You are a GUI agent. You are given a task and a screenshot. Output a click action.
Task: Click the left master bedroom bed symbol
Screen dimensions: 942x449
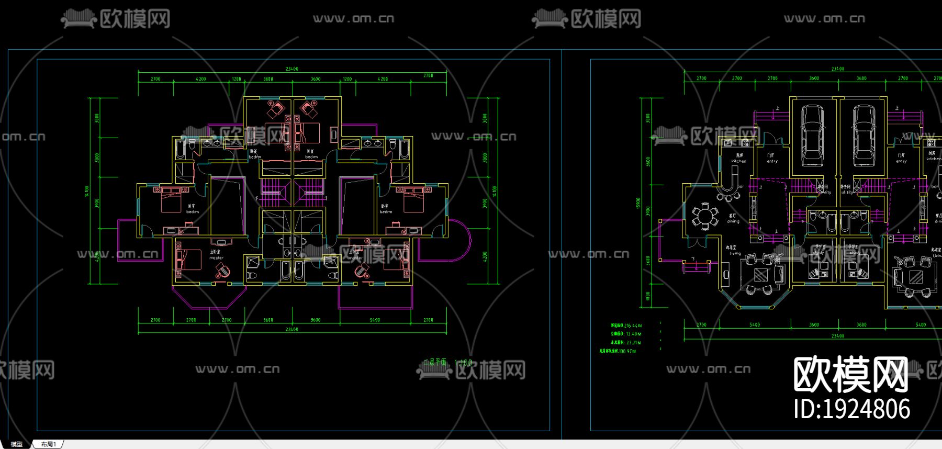188,259
